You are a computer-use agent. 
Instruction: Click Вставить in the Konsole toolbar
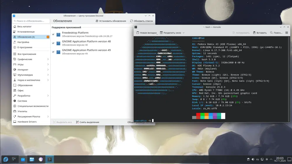pos(260,33)
